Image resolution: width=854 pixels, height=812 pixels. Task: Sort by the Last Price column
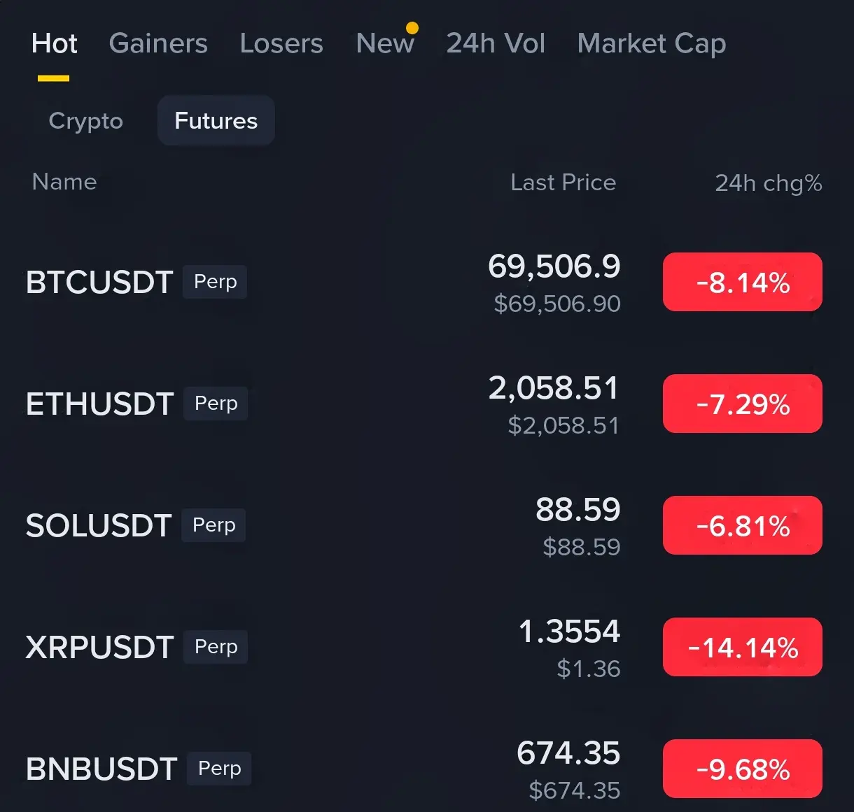tap(563, 183)
